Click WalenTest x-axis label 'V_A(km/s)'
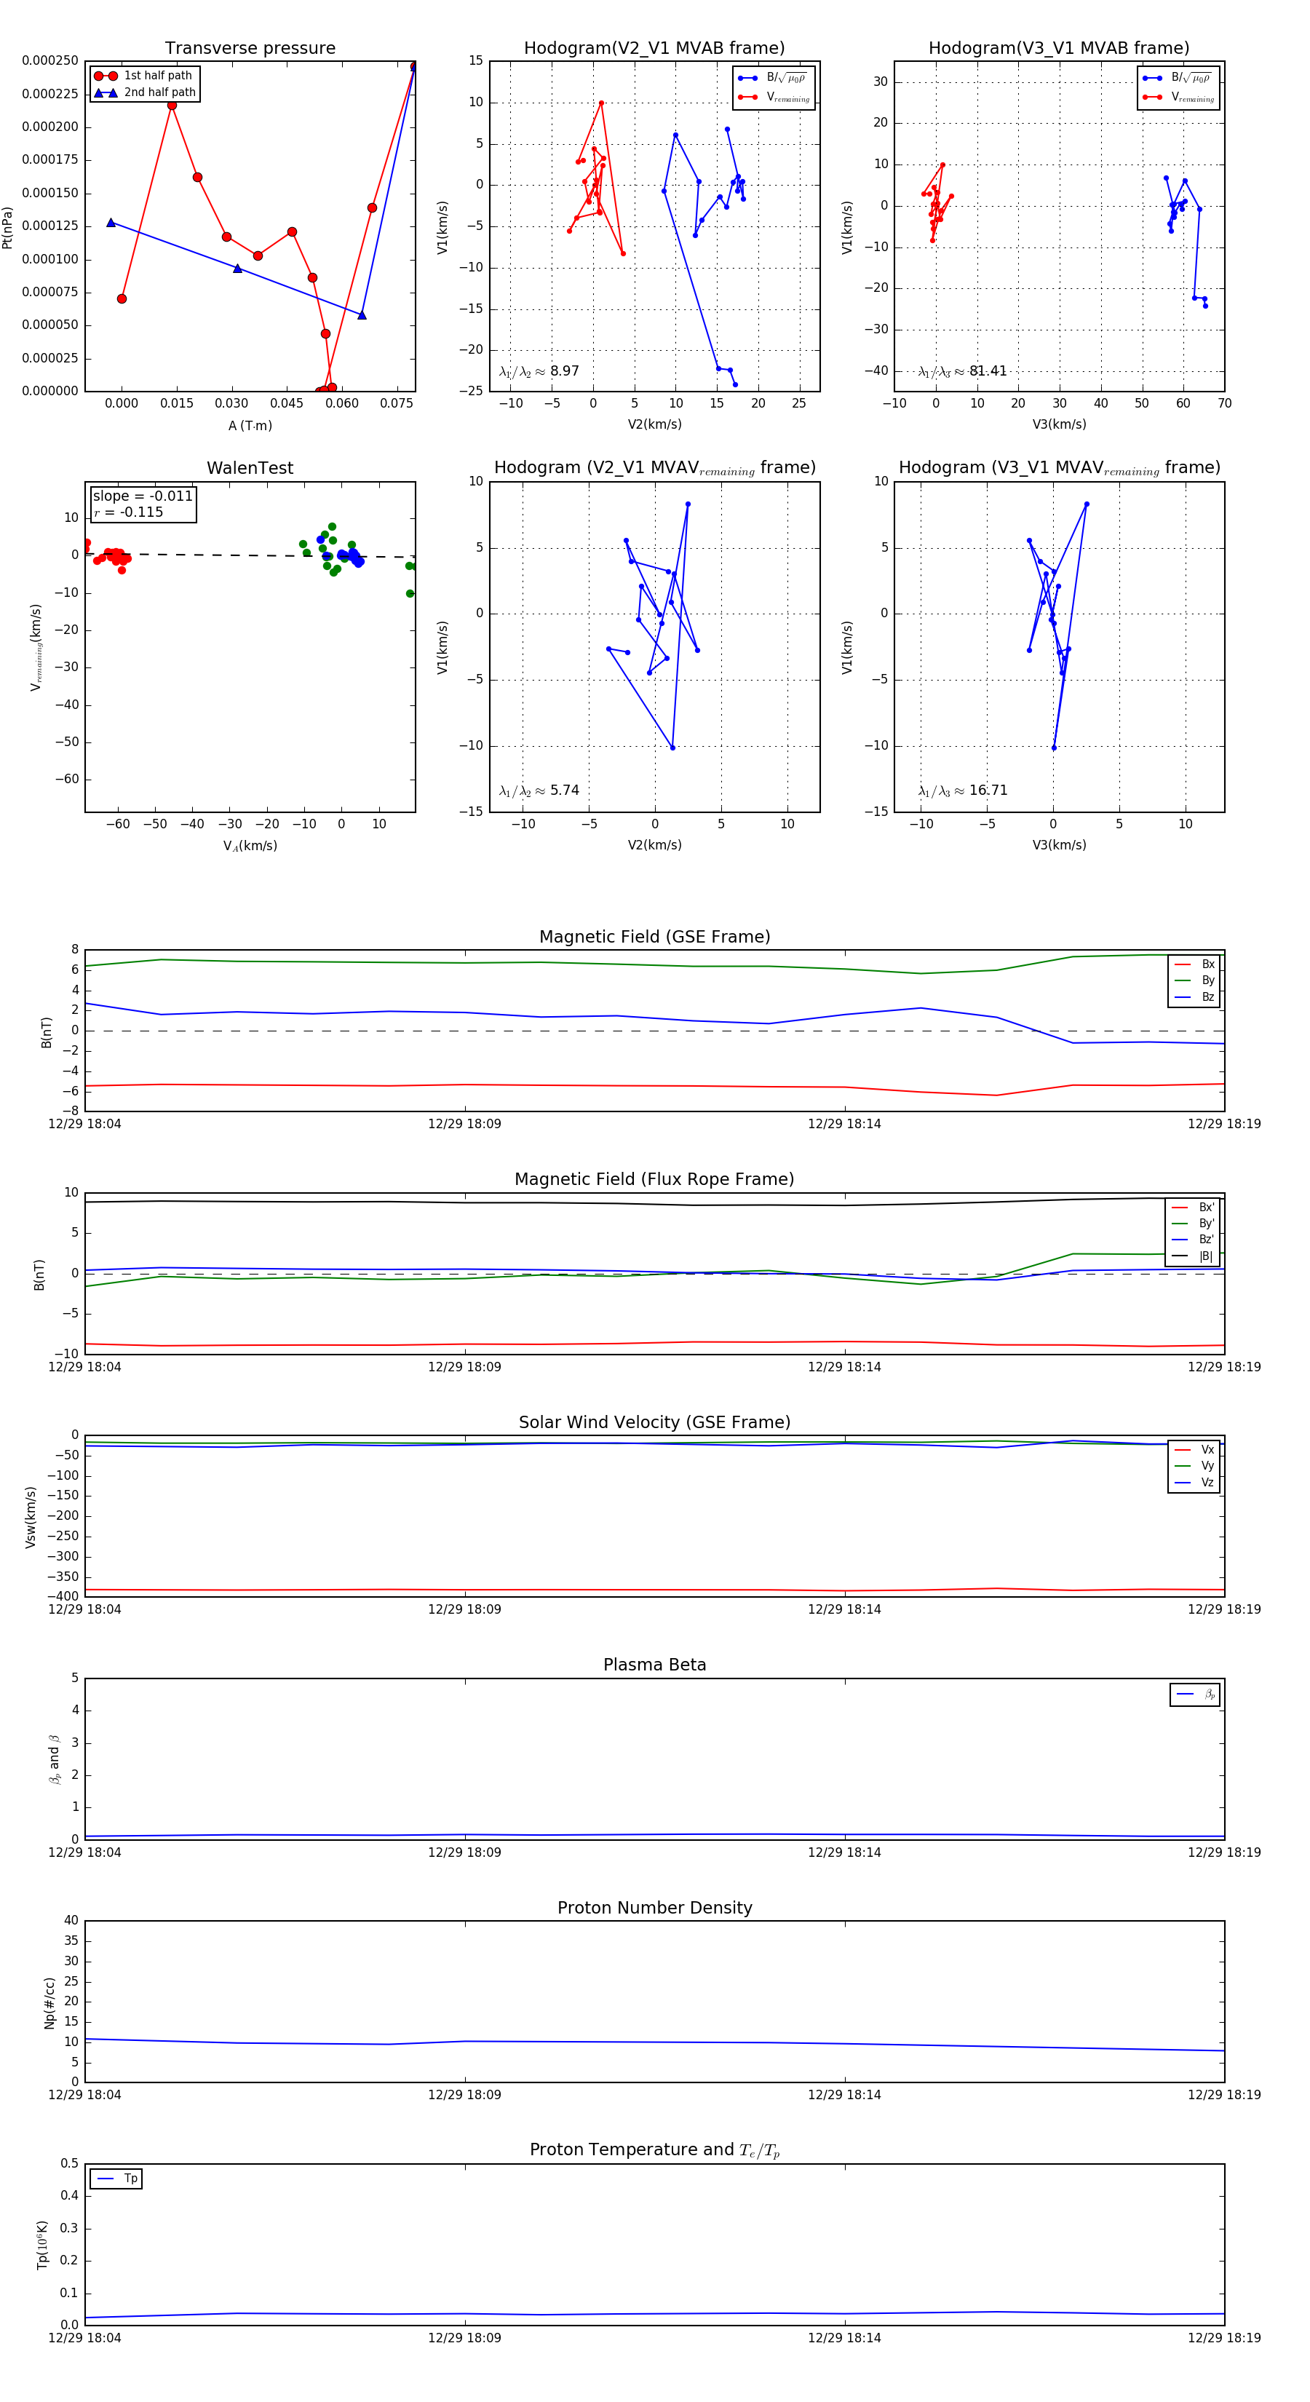Viewport: 1310px width, 2402px height. pos(250,847)
